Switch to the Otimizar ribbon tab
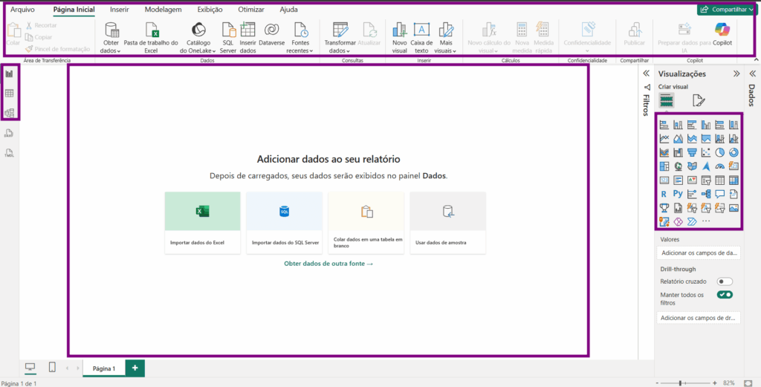Screen dimensions: 761x387 pyautogui.click(x=251, y=9)
